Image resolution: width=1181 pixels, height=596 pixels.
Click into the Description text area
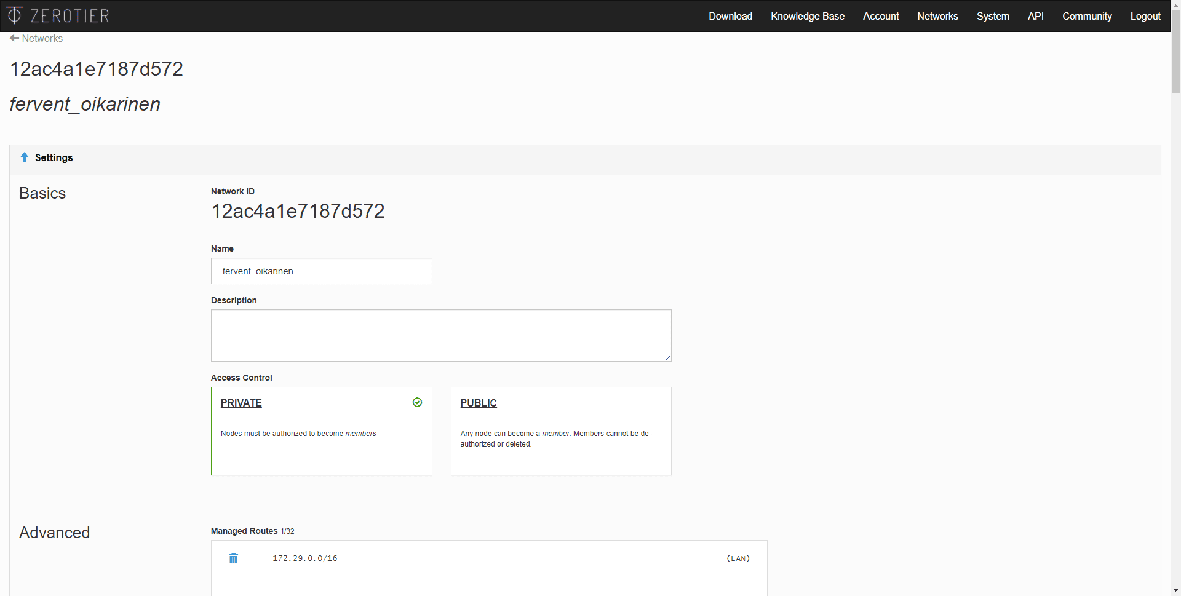(441, 335)
